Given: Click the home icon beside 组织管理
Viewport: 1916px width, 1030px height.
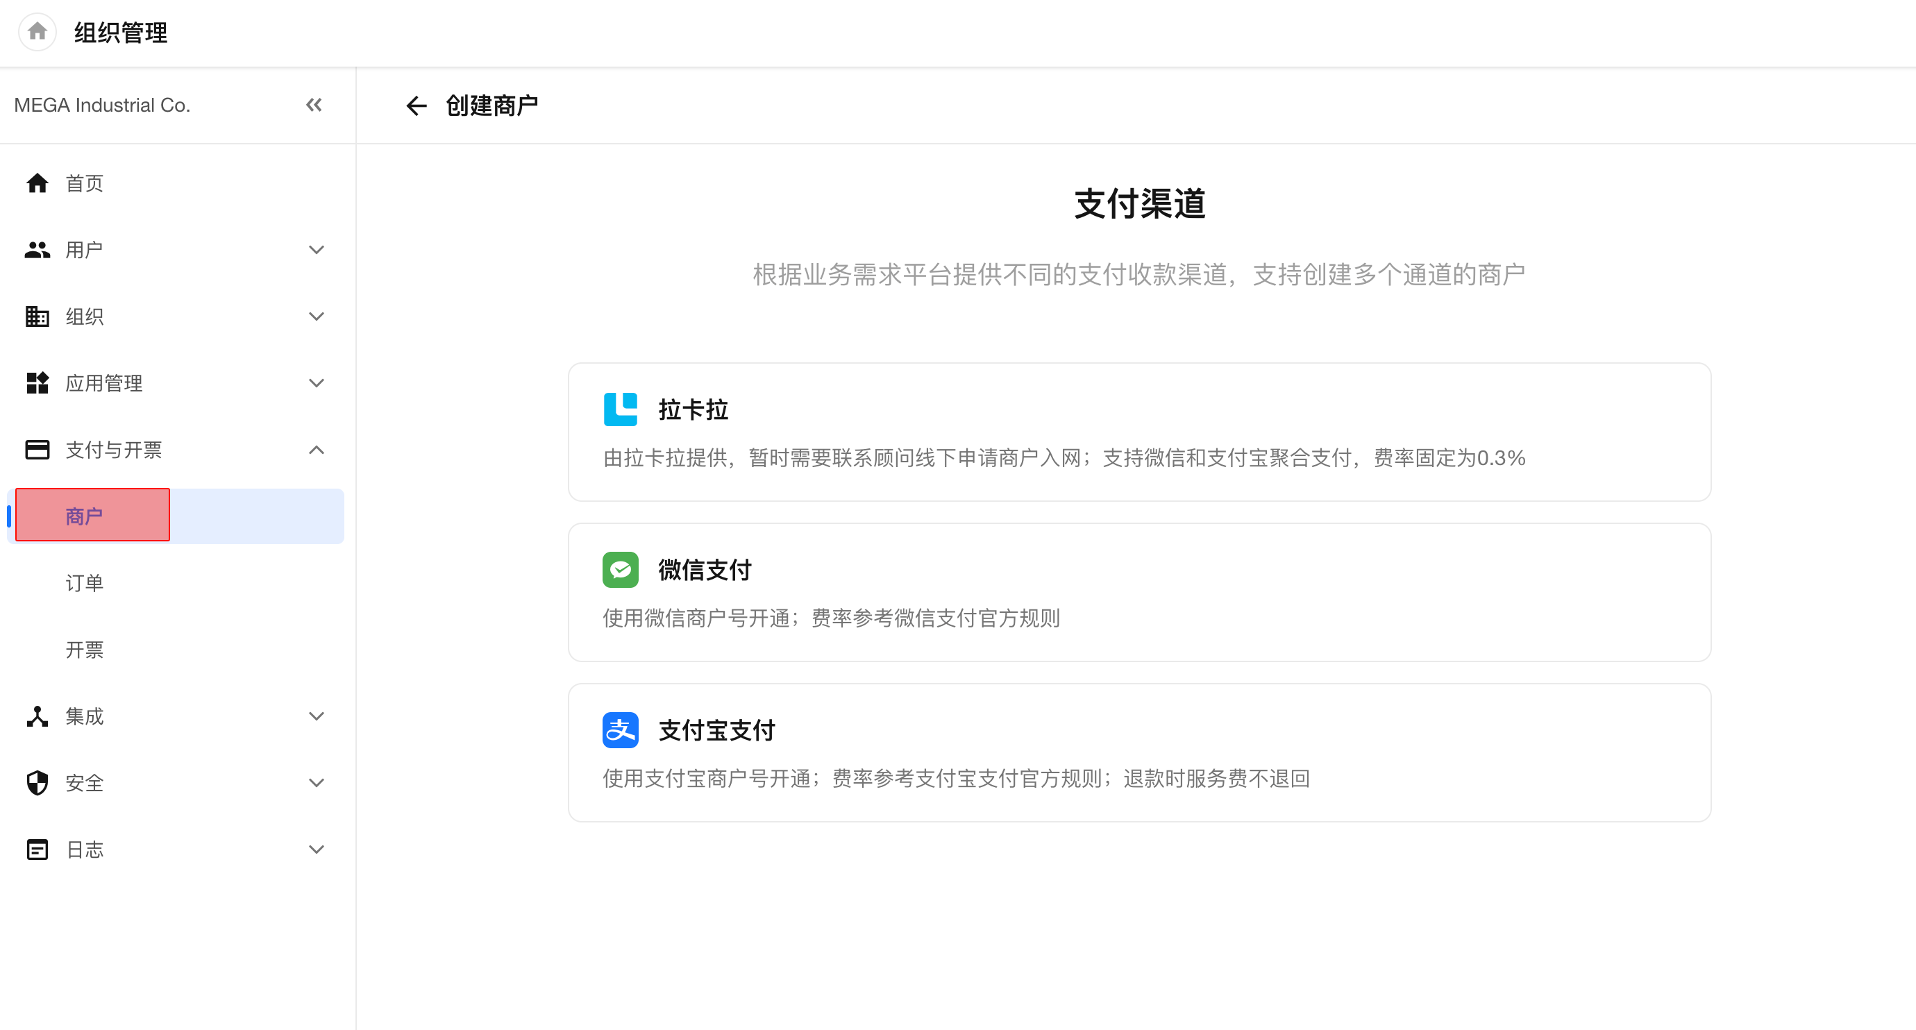Looking at the screenshot, I should click(37, 32).
